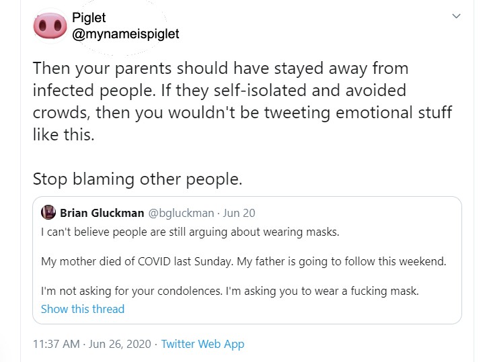Expand the tweet options chevron
This screenshot has width=485, height=362.
click(x=457, y=16)
